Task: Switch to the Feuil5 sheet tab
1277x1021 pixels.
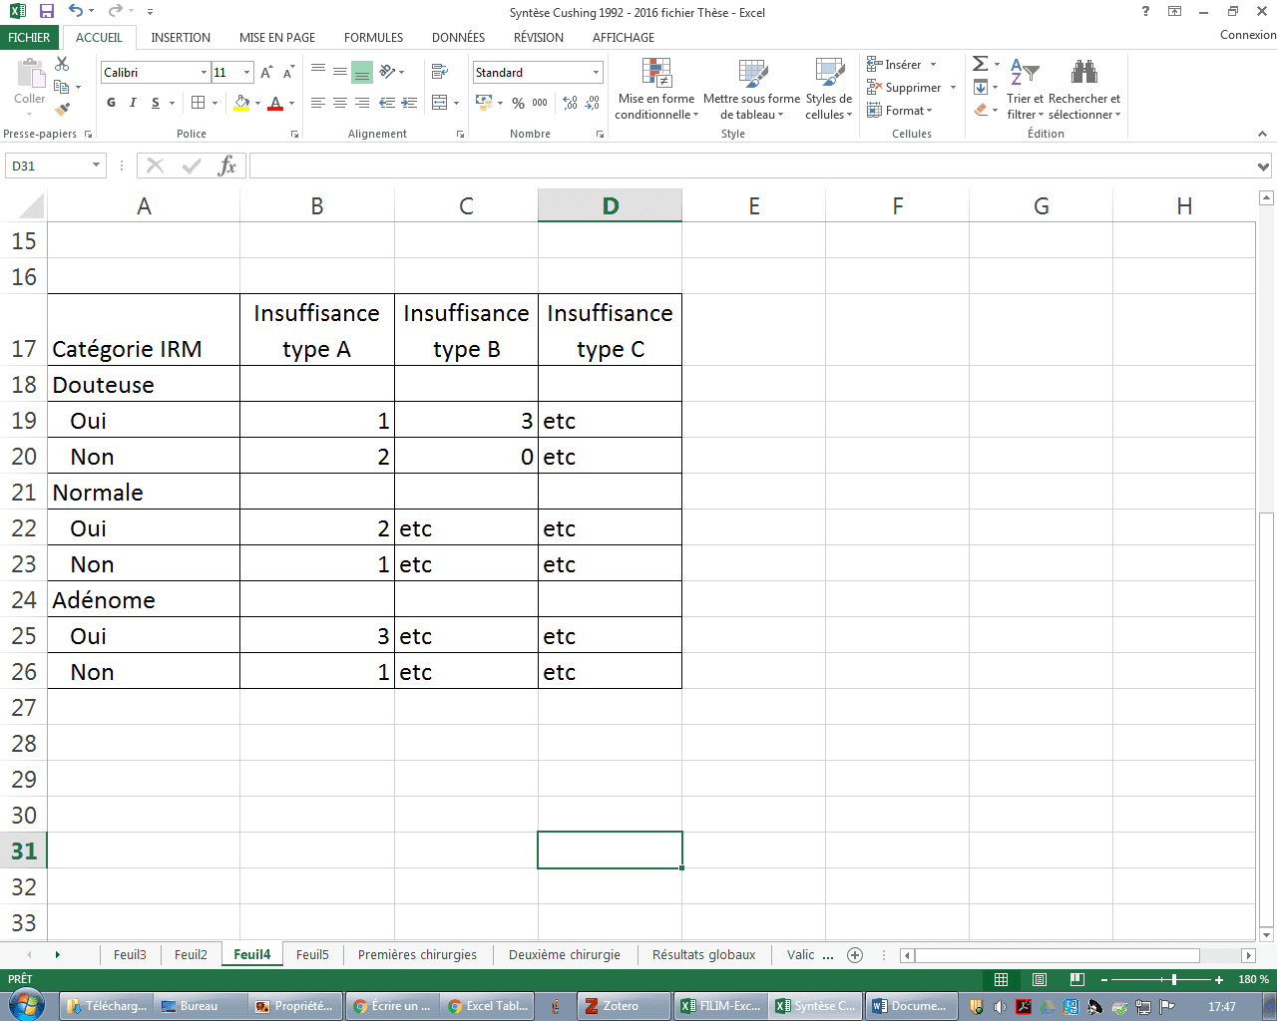Action: tap(312, 955)
